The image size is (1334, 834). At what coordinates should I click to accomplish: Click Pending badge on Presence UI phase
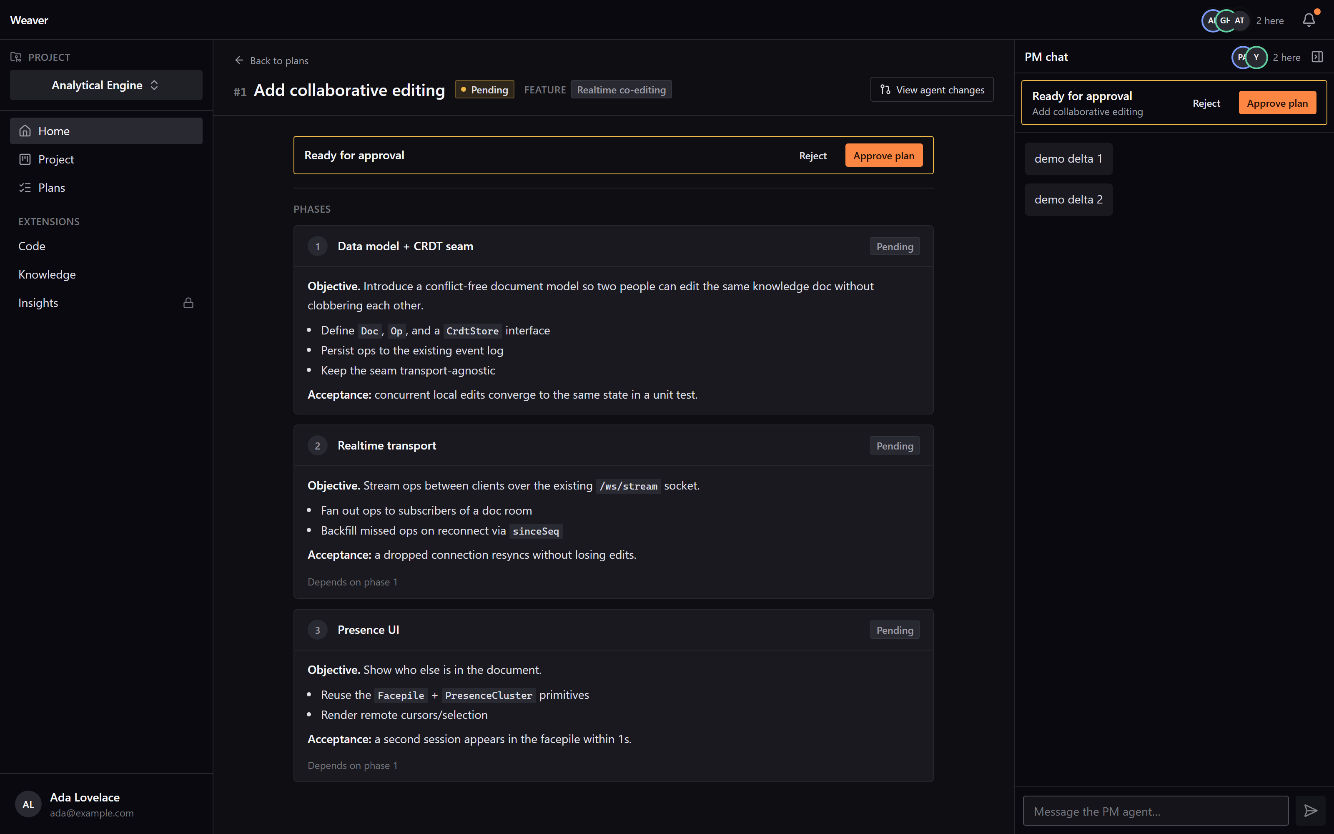click(x=895, y=630)
